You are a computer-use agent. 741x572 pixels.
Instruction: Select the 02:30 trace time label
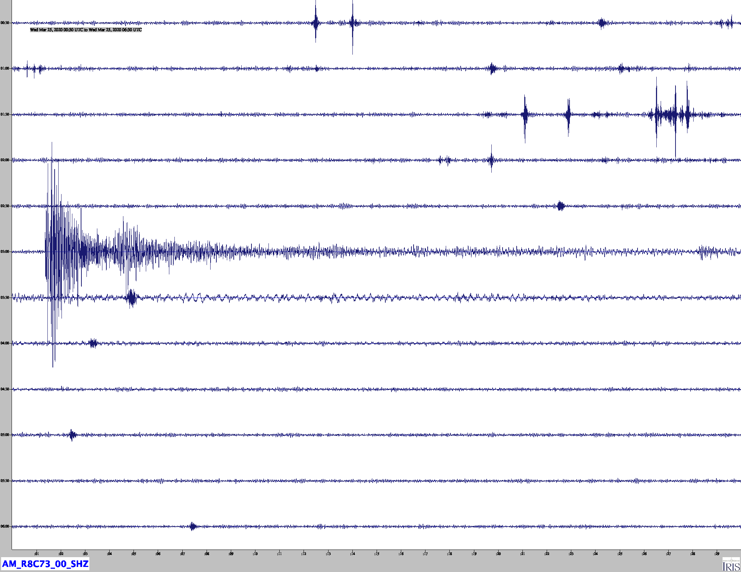(5, 206)
